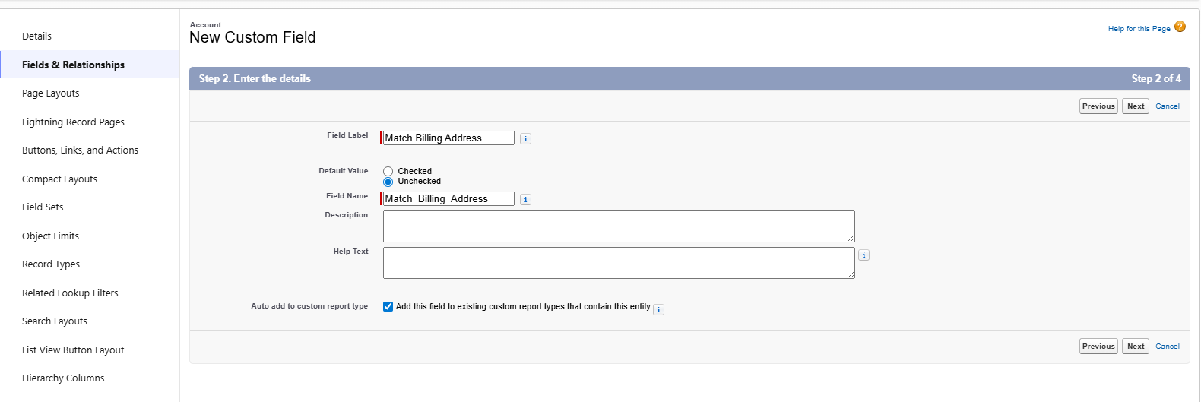Open Fields & Relationships in sidebar
The image size is (1201, 402).
(x=73, y=65)
